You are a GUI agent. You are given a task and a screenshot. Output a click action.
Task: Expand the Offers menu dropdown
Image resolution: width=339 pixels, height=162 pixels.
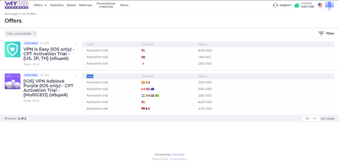(40, 5)
